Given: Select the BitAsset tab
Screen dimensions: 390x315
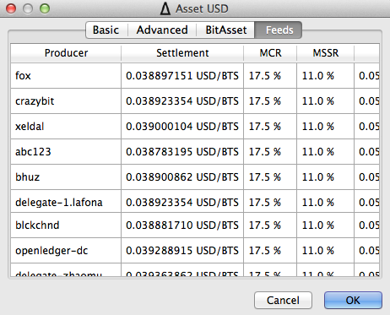Looking at the screenshot, I should pos(225,30).
